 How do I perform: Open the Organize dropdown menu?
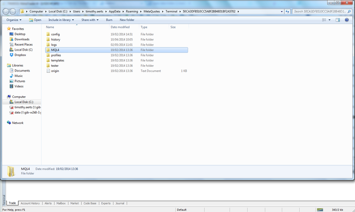(x=14, y=20)
